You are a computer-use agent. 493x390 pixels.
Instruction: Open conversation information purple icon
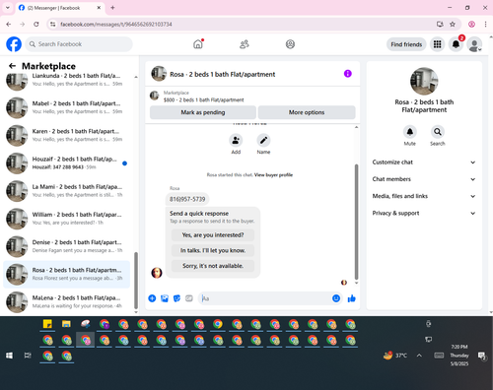(348, 74)
